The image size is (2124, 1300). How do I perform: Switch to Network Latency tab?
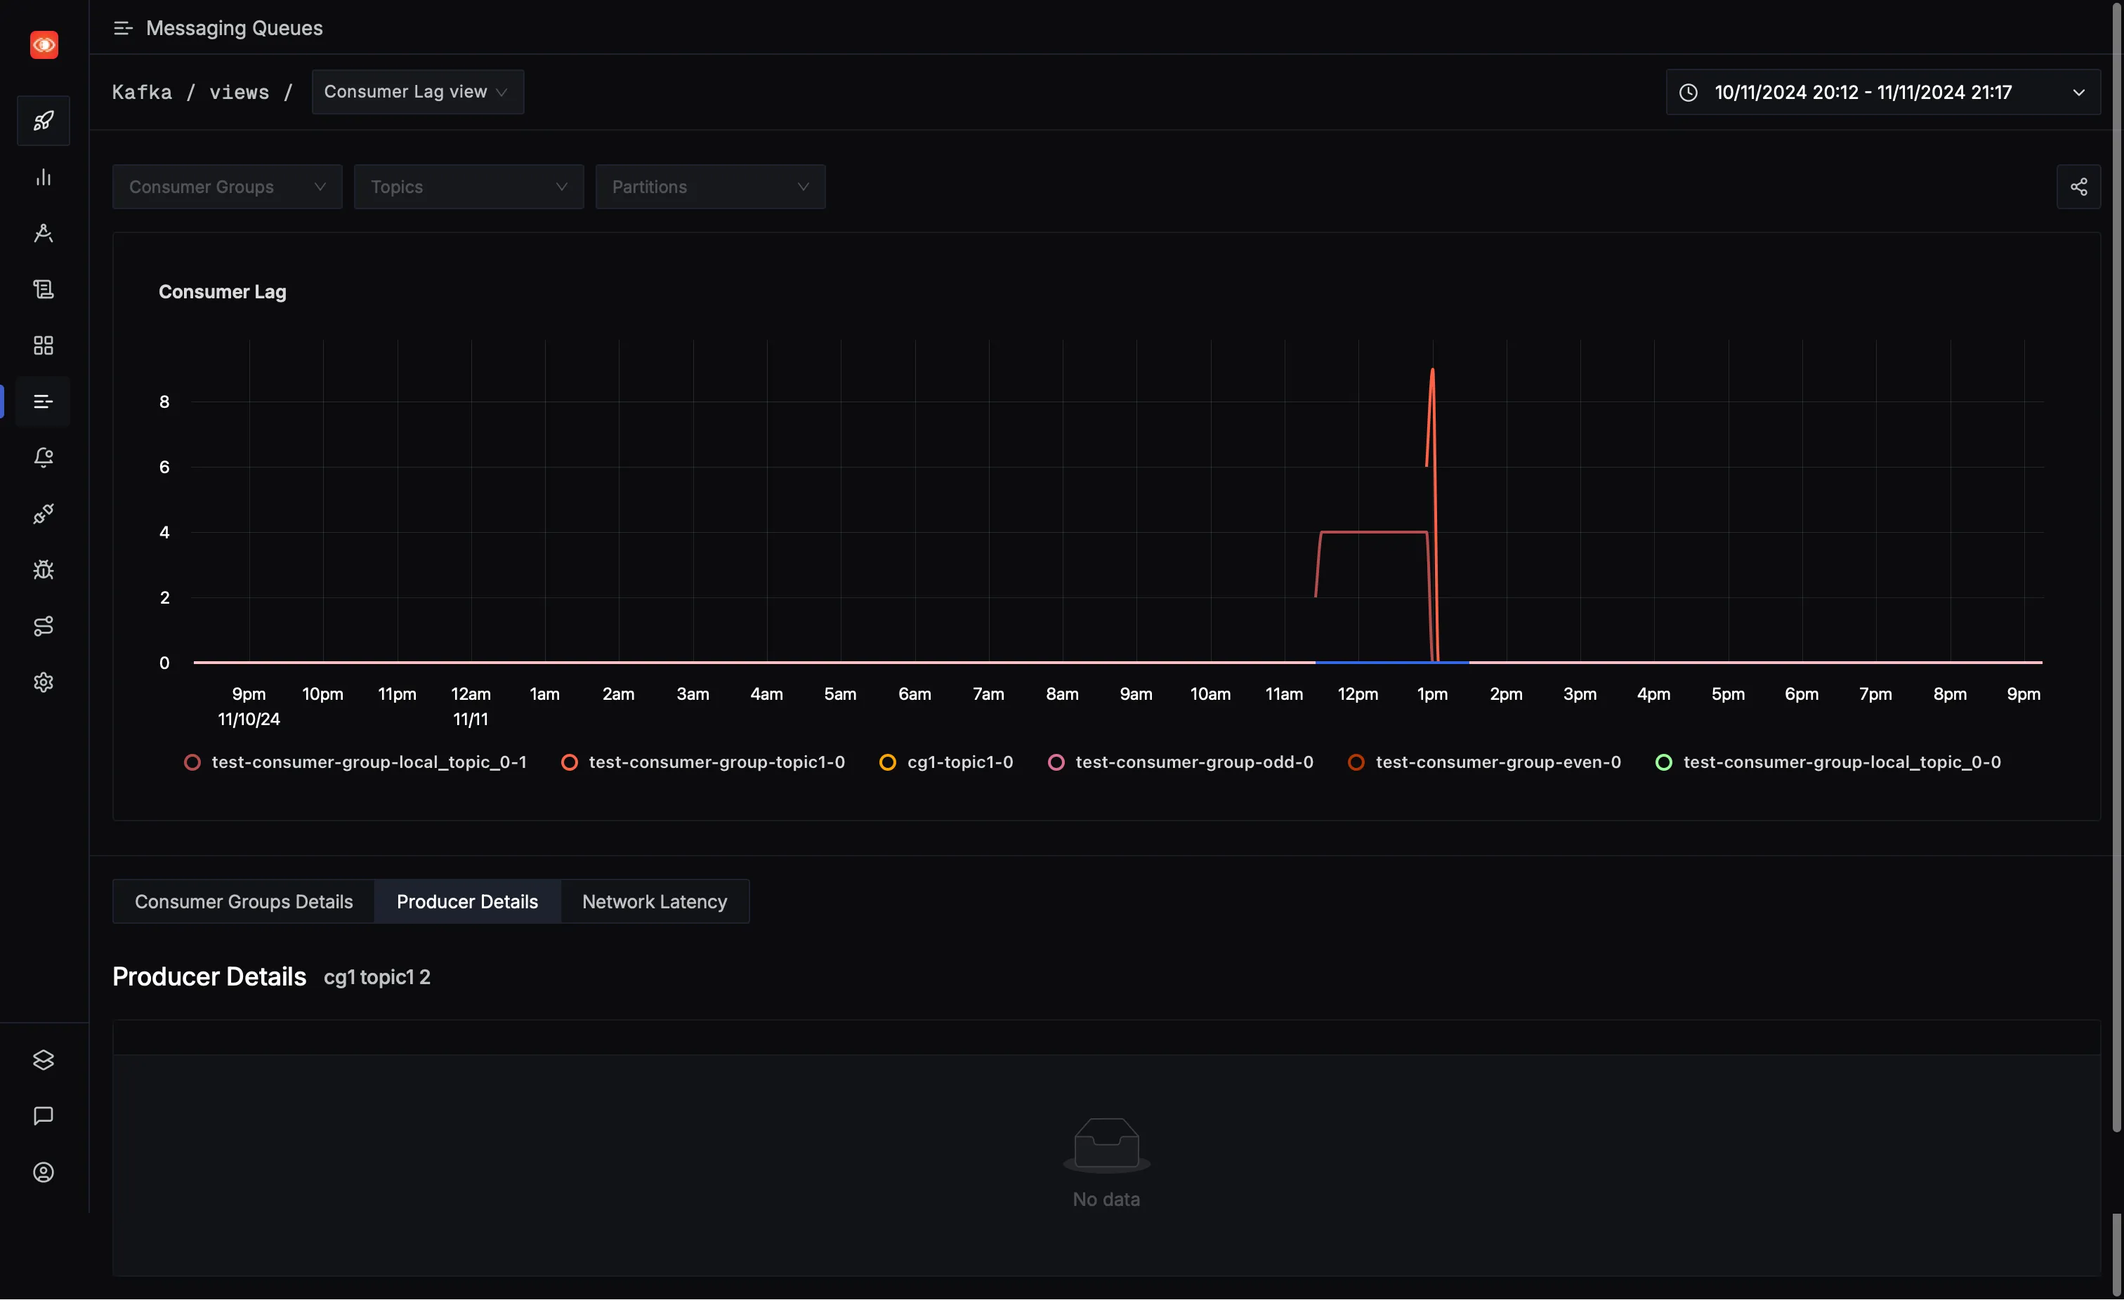click(655, 901)
